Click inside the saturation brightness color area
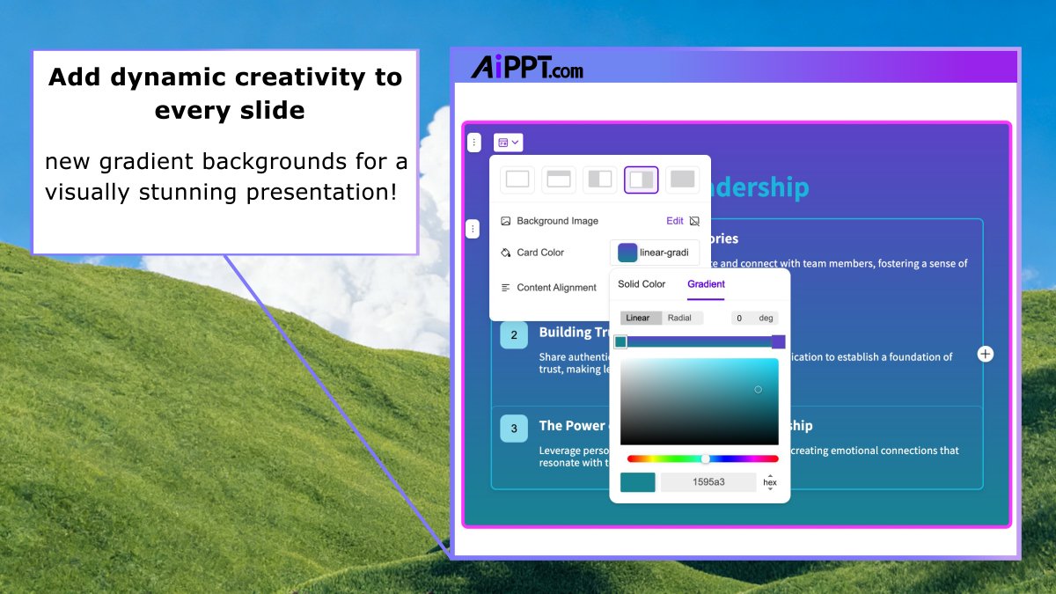This screenshot has height=594, width=1056. coord(700,401)
